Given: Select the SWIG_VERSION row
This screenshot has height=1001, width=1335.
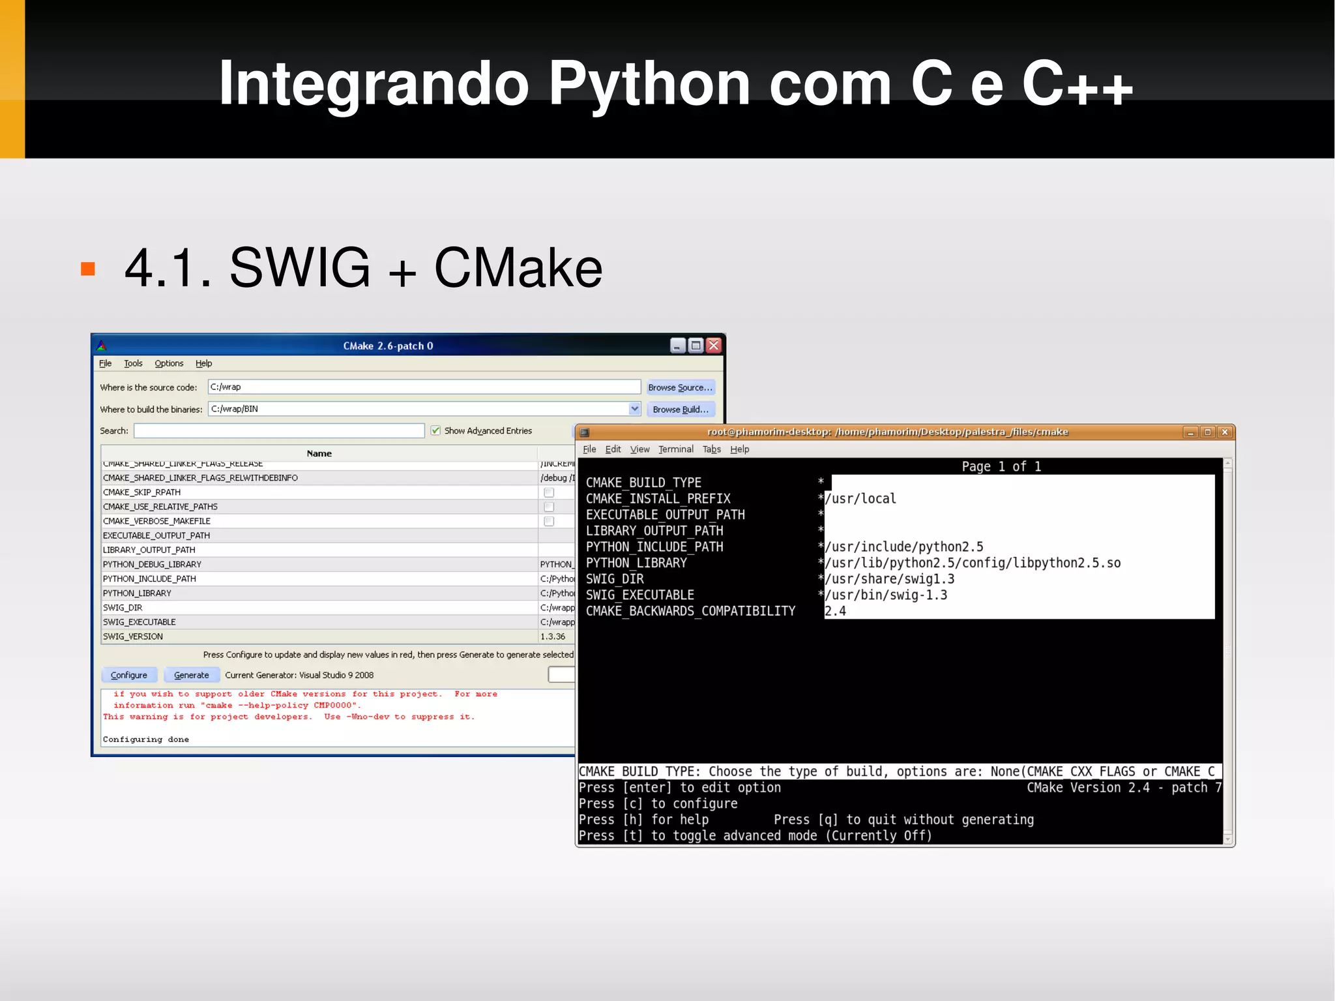Looking at the screenshot, I should [338, 636].
